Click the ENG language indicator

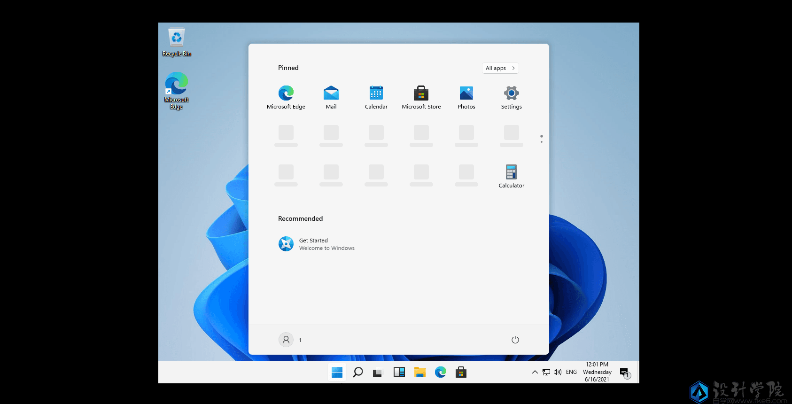tap(571, 372)
